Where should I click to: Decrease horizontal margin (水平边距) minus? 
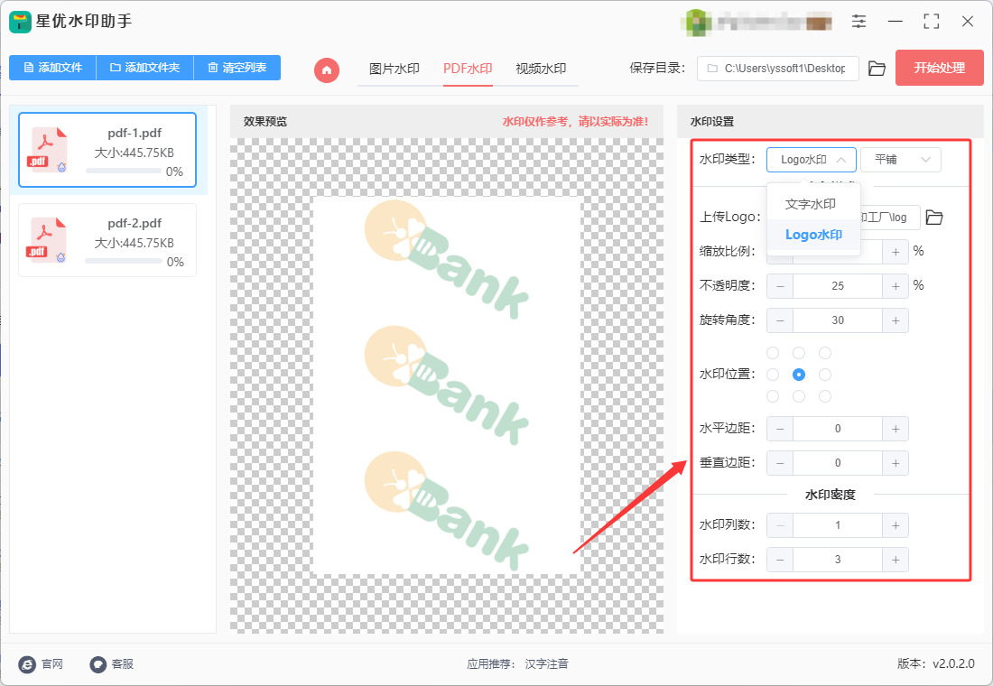(780, 429)
